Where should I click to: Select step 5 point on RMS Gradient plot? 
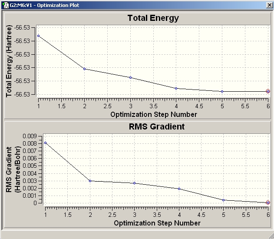(x=223, y=200)
